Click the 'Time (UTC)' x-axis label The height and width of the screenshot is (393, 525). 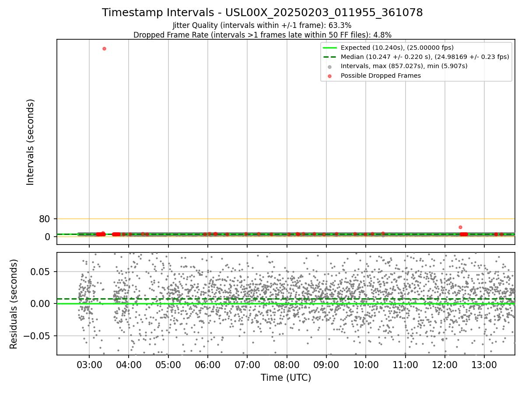tap(286, 378)
